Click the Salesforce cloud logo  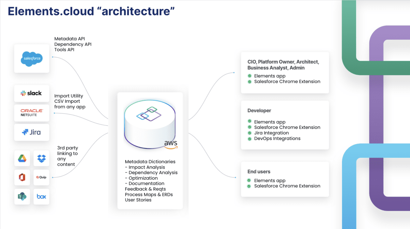coord(32,58)
